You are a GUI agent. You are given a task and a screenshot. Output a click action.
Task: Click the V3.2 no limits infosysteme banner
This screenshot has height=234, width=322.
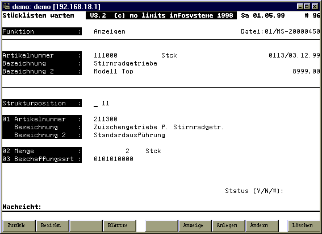coord(161,15)
